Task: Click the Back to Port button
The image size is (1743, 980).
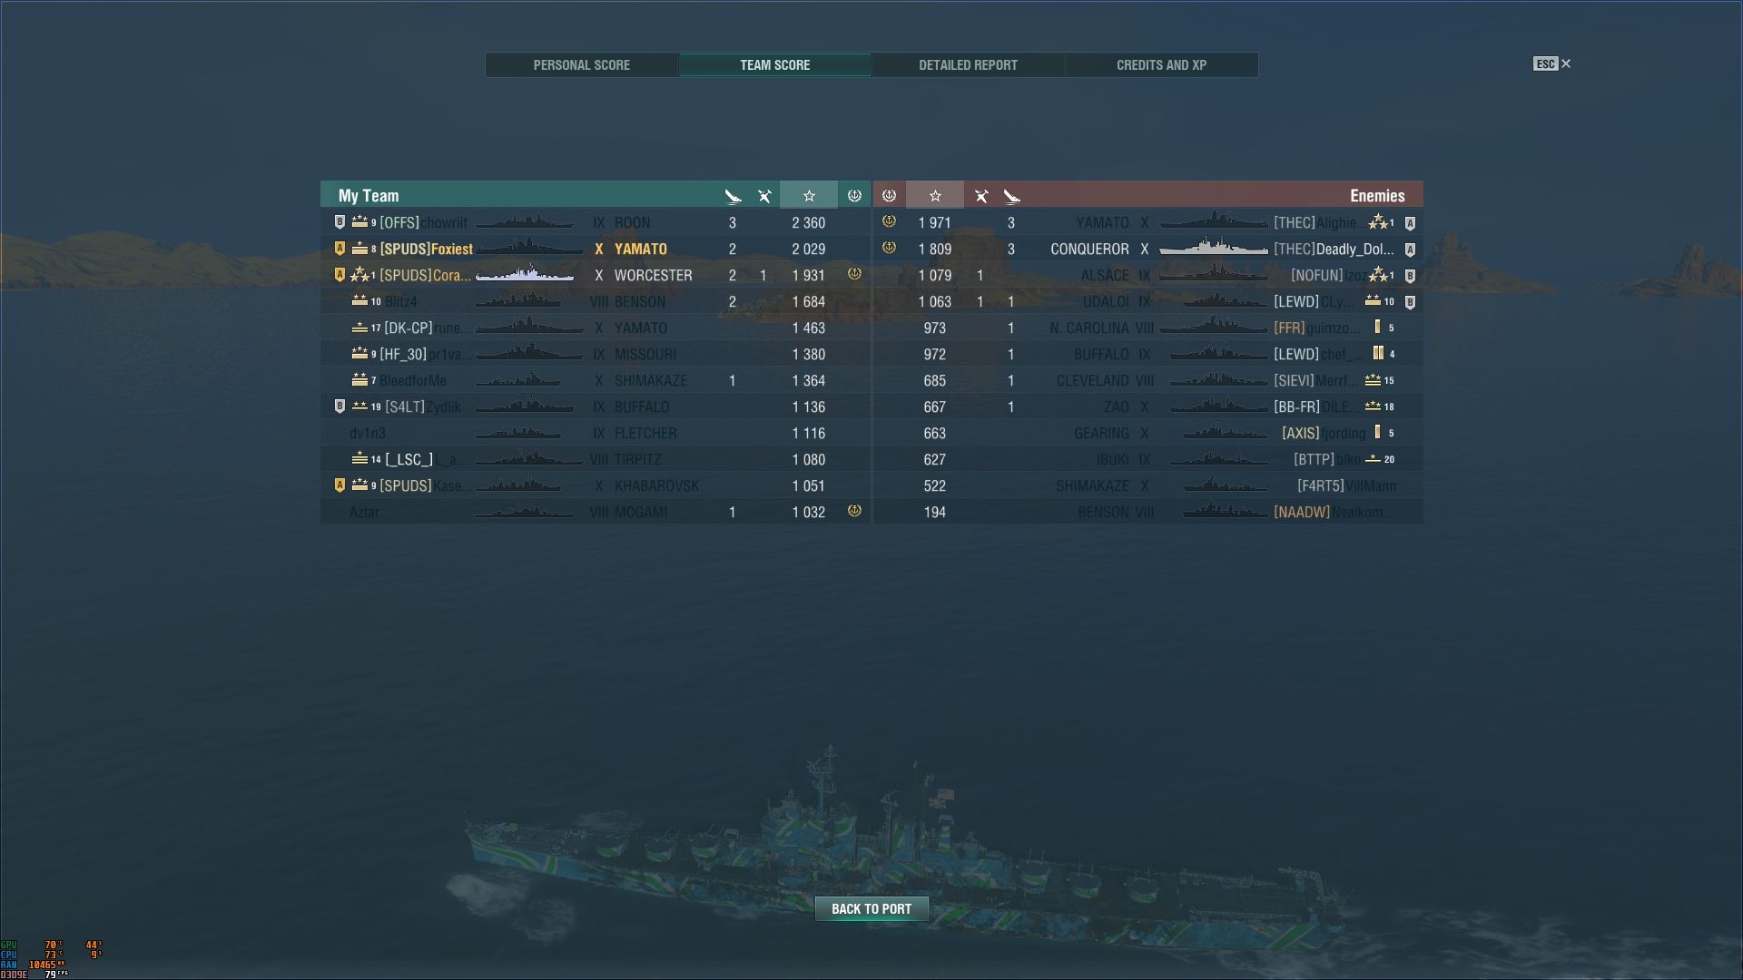Action: click(871, 909)
